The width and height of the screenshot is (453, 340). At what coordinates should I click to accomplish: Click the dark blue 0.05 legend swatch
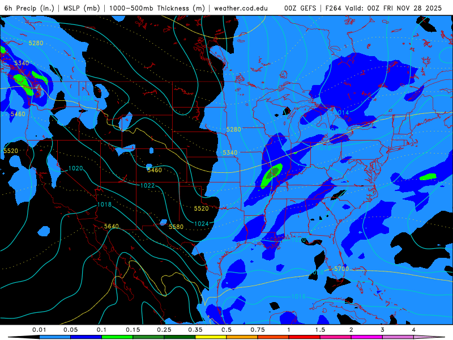click(86, 337)
